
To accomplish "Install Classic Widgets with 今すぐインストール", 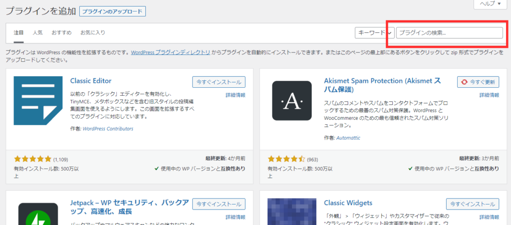I will click(473, 204).
